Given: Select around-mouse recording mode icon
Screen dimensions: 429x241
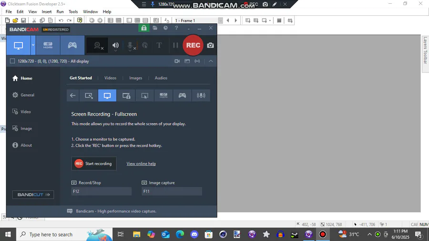Looking at the screenshot, I should click(x=145, y=95).
